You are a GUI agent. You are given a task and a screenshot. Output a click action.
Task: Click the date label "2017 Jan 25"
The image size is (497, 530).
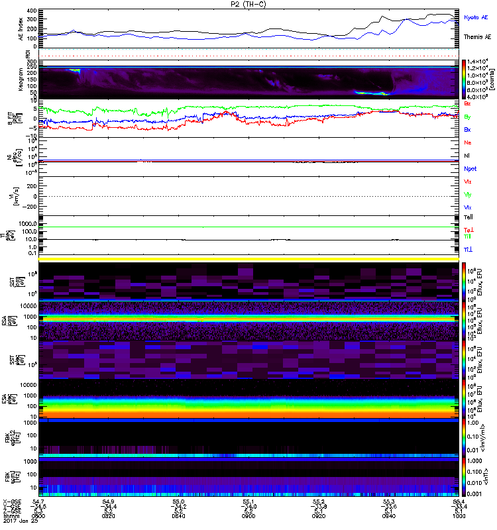click(x=21, y=521)
